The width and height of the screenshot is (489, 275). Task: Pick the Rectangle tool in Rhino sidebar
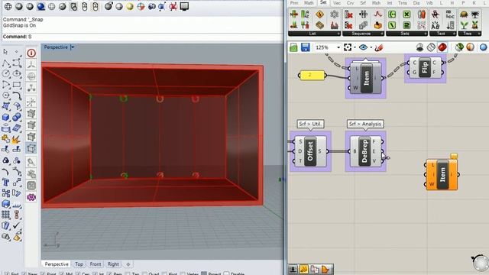[x=17, y=85]
